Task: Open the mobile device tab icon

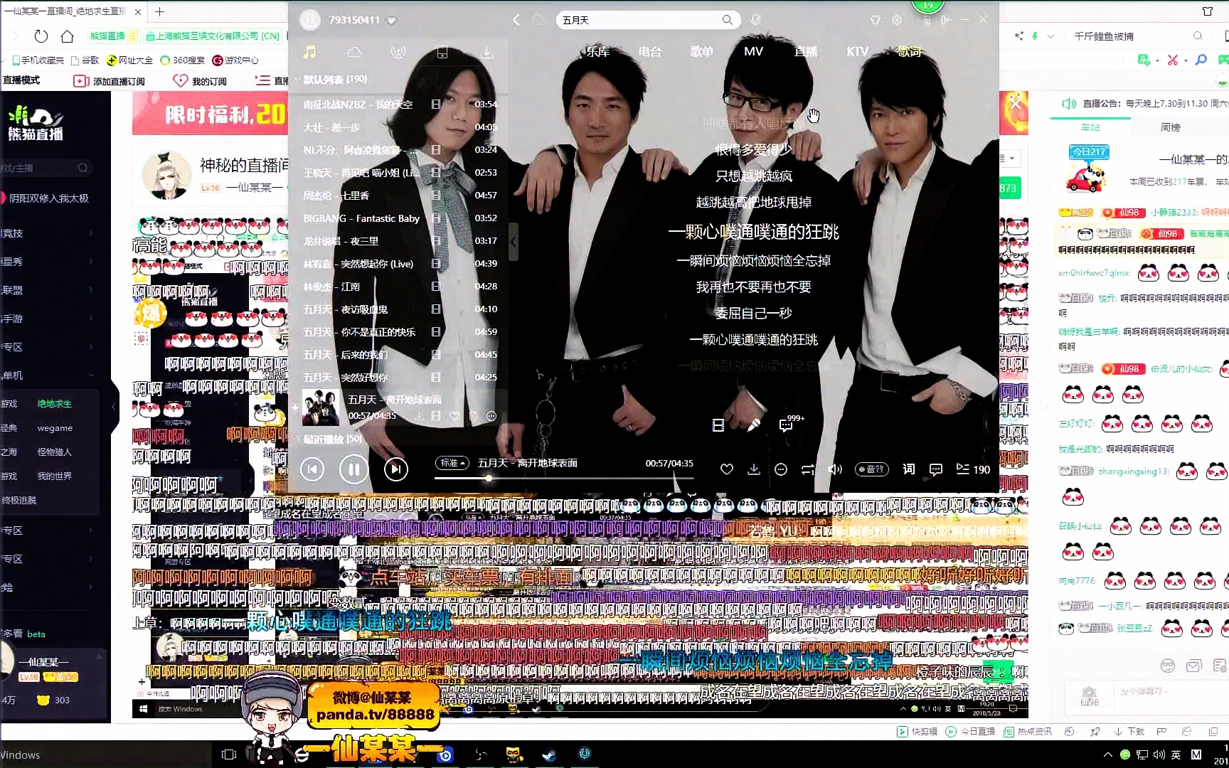Action: 442,52
